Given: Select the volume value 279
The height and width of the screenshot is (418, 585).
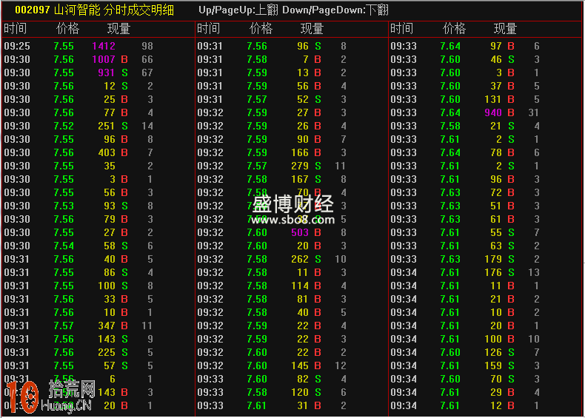Looking at the screenshot, I should [300, 166].
